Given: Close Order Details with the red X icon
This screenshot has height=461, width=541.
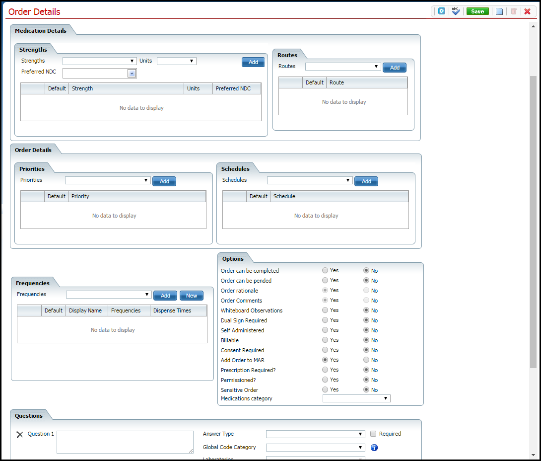Looking at the screenshot, I should pyautogui.click(x=527, y=11).
